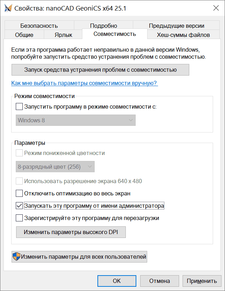Open the manual compatibility settings help link
Image resolution: width=225 pixels, height=291 pixels.
click(84, 83)
